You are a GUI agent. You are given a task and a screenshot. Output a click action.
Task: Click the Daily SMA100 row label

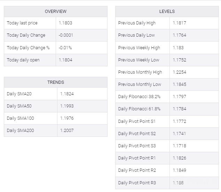click(21, 118)
